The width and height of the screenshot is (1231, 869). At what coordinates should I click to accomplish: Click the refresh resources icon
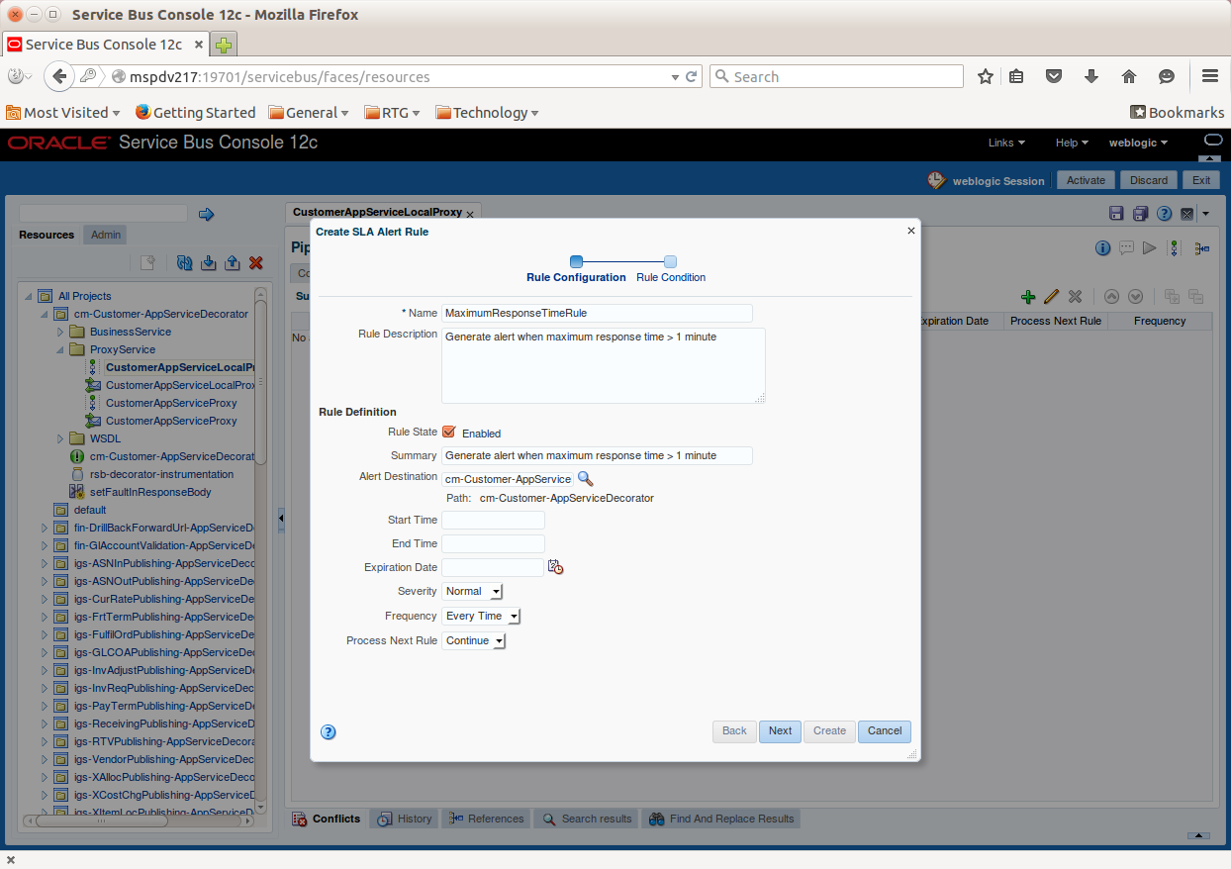pos(184,263)
